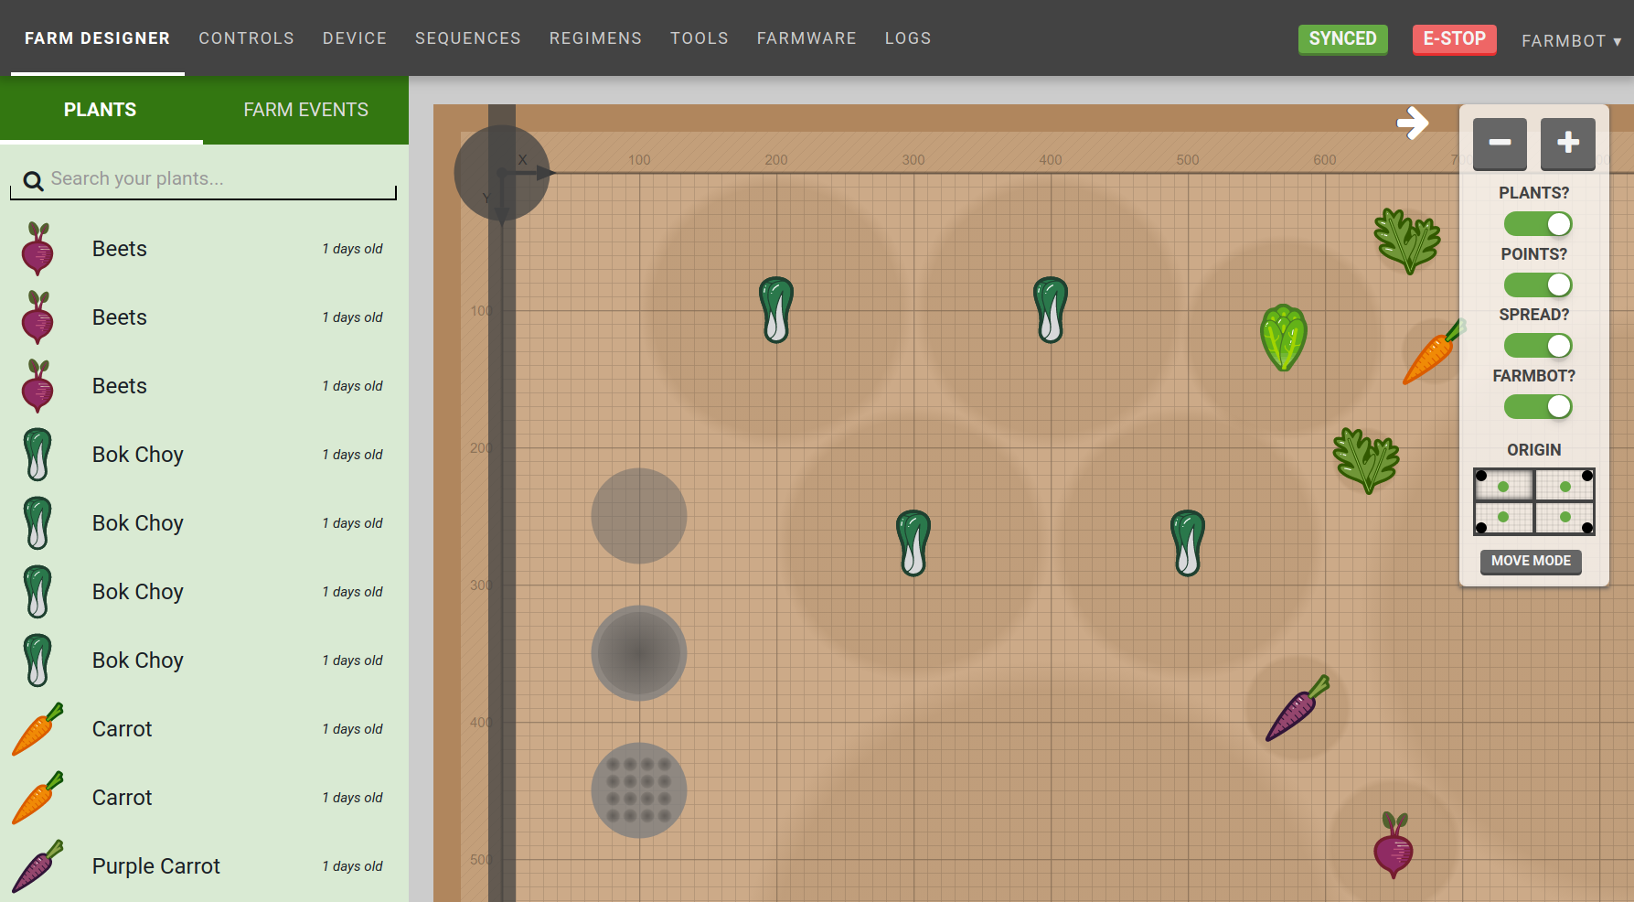Viewport: 1634px width, 902px height.
Task: Open the TOOLS menu item
Action: (699, 38)
